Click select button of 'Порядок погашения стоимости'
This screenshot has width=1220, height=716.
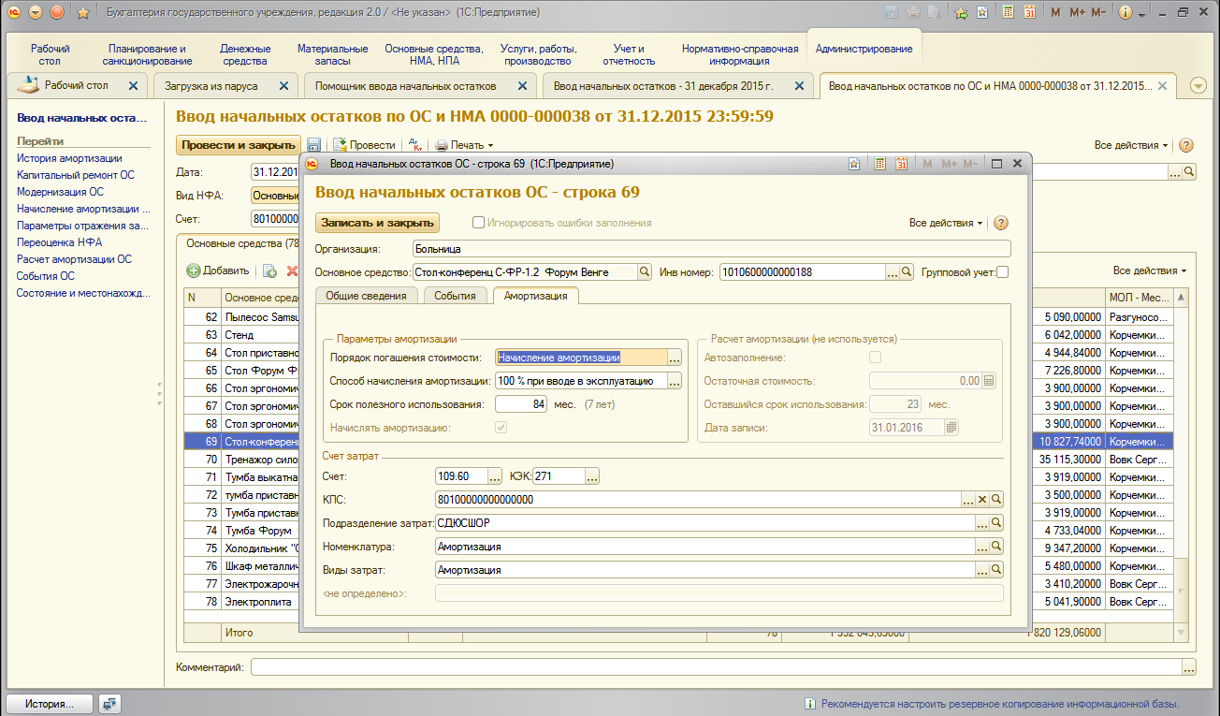(675, 358)
